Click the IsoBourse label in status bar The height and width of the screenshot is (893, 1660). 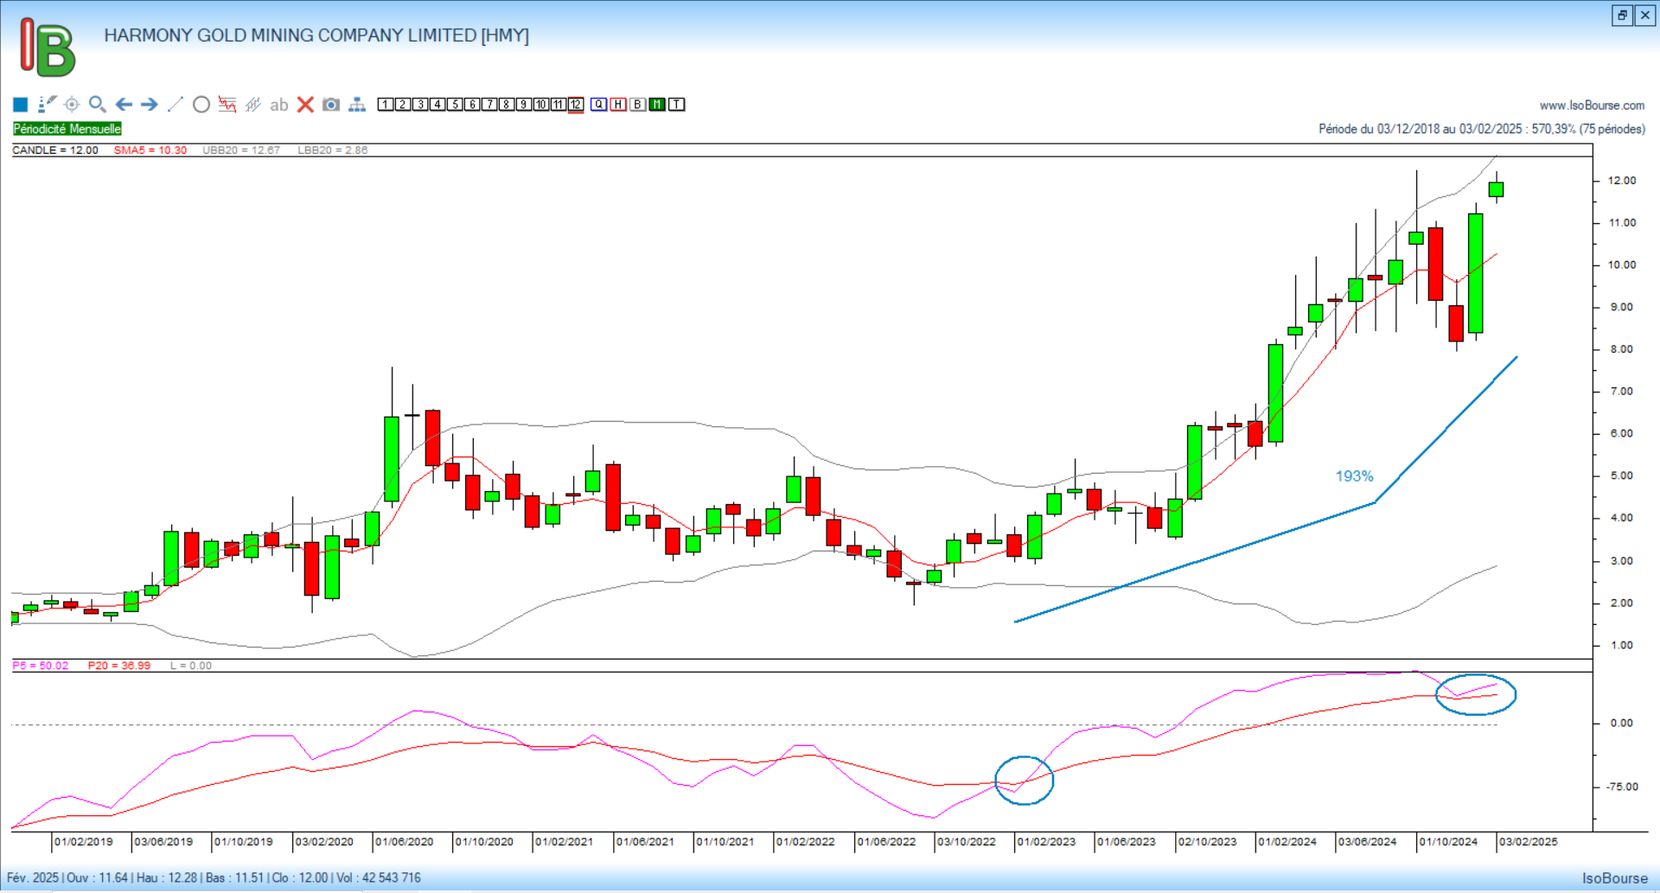[1615, 878]
